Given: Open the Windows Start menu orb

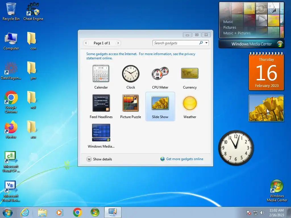Looking at the screenshot, I should coord(8,212).
